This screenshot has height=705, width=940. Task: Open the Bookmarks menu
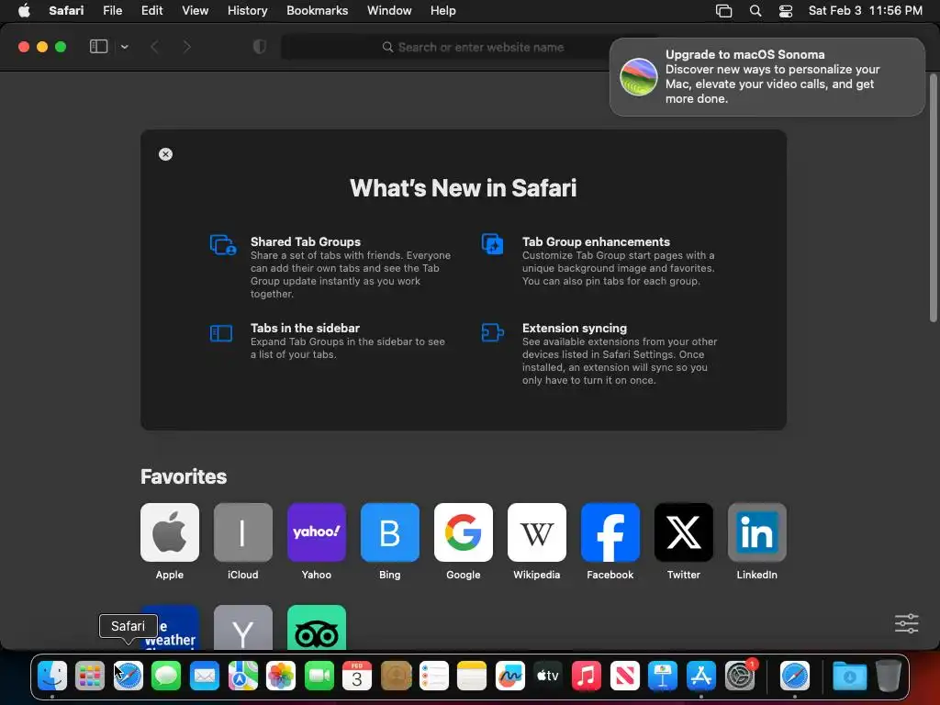coord(317,10)
